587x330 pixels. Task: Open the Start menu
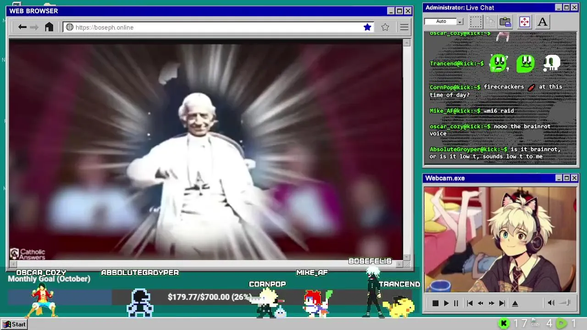pyautogui.click(x=15, y=324)
